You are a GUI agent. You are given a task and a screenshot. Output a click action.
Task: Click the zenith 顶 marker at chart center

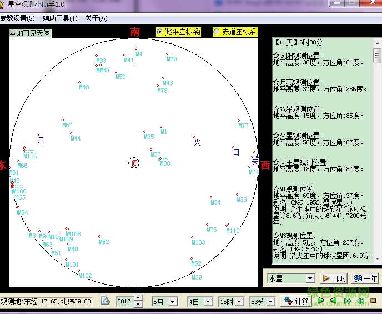point(134,163)
